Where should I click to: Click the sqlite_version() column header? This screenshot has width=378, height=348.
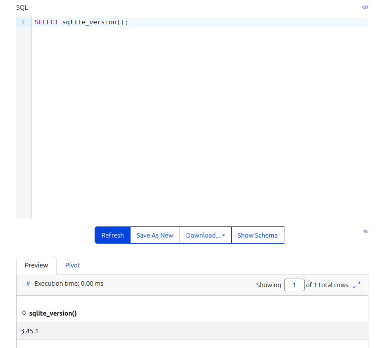53,313
